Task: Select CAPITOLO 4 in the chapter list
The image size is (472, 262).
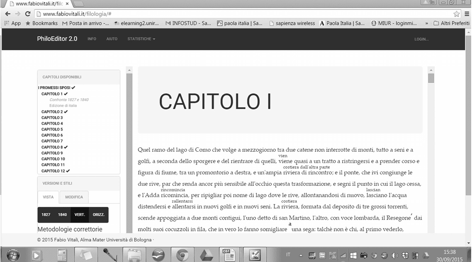Action: click(x=52, y=123)
